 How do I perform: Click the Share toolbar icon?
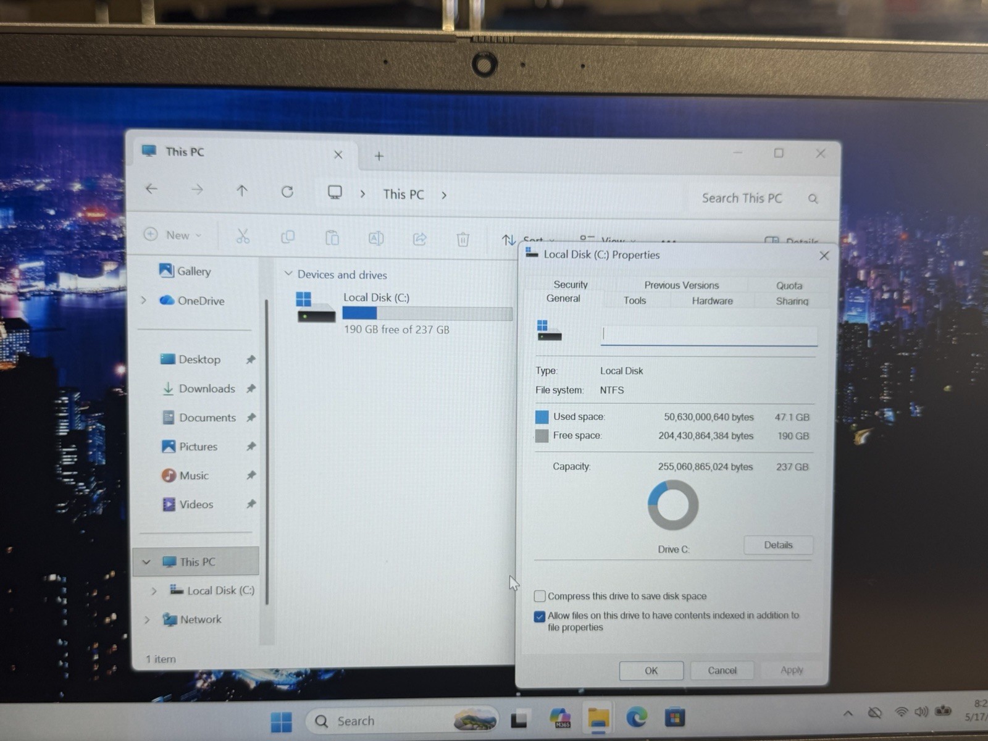pyautogui.click(x=420, y=239)
